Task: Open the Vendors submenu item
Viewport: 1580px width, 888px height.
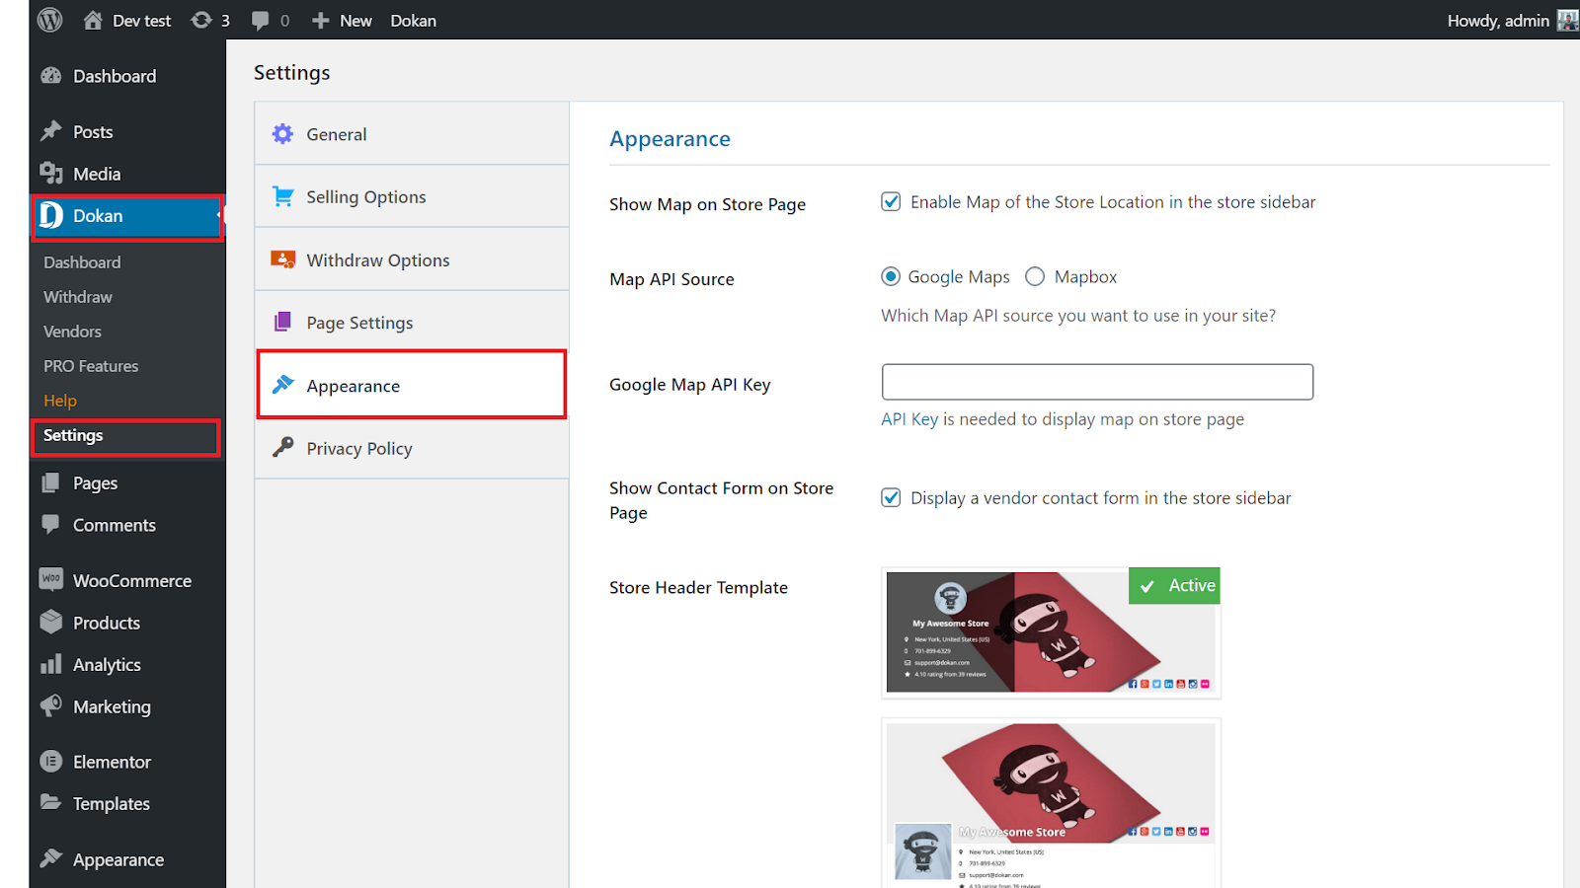Action: [72, 332]
